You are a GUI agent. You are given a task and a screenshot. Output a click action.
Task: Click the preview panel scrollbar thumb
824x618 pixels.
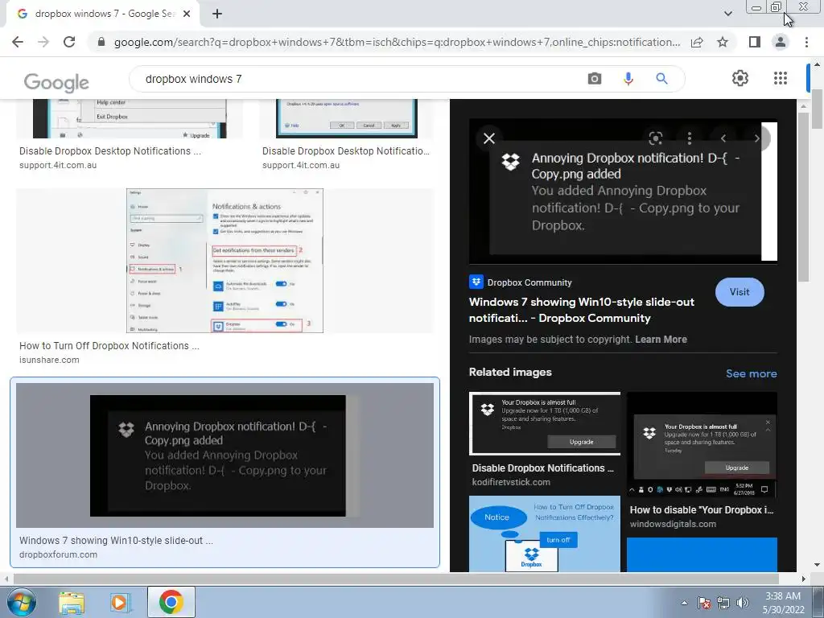tap(804, 197)
